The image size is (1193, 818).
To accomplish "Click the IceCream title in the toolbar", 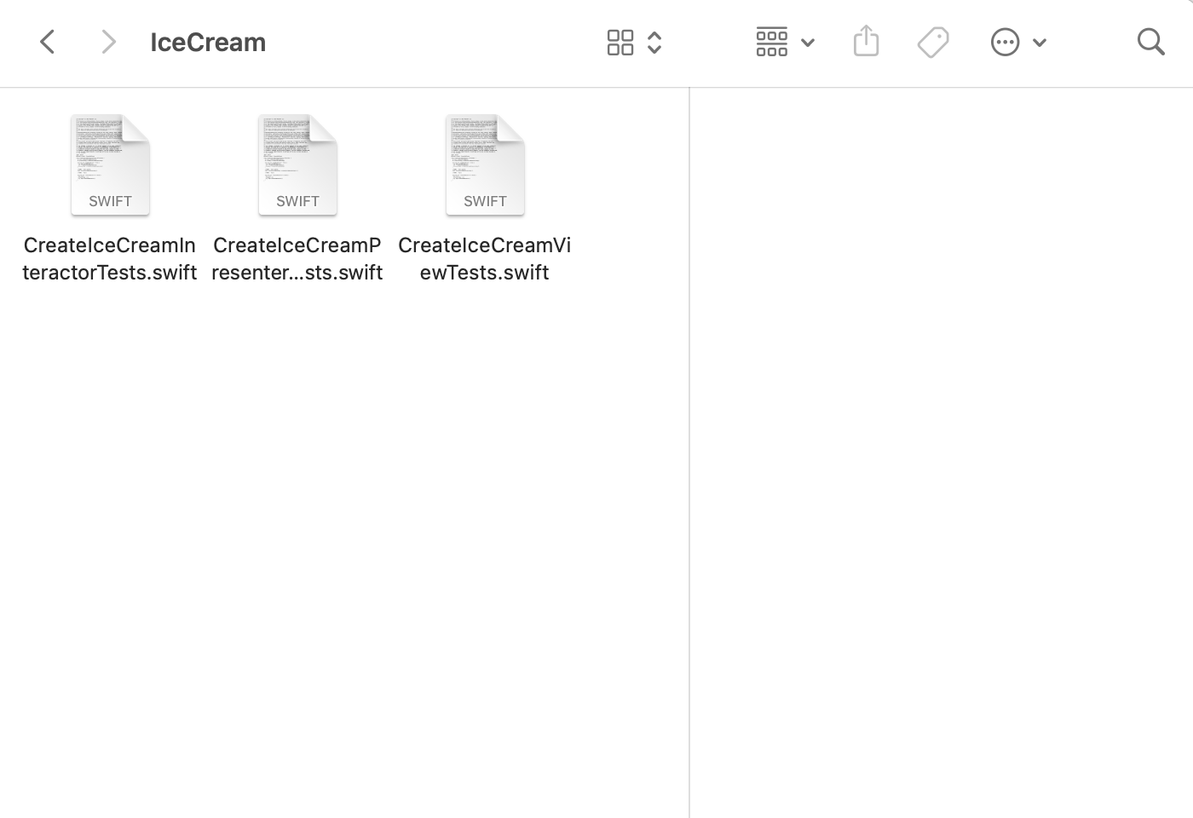I will pos(208,42).
